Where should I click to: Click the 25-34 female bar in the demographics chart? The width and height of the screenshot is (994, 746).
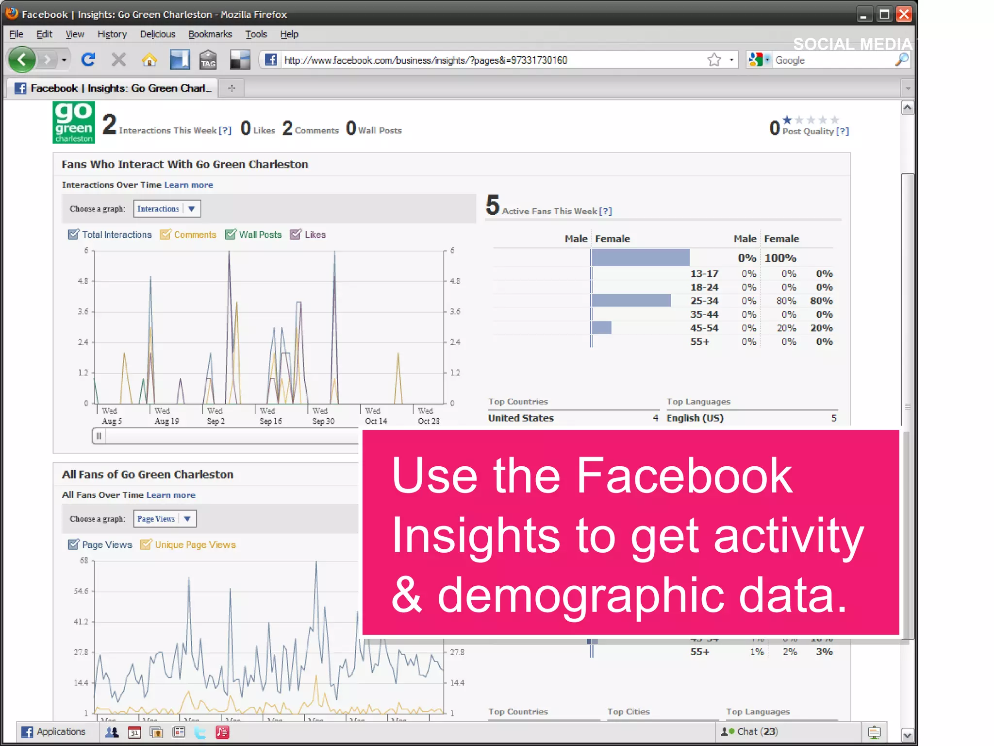[x=631, y=301]
